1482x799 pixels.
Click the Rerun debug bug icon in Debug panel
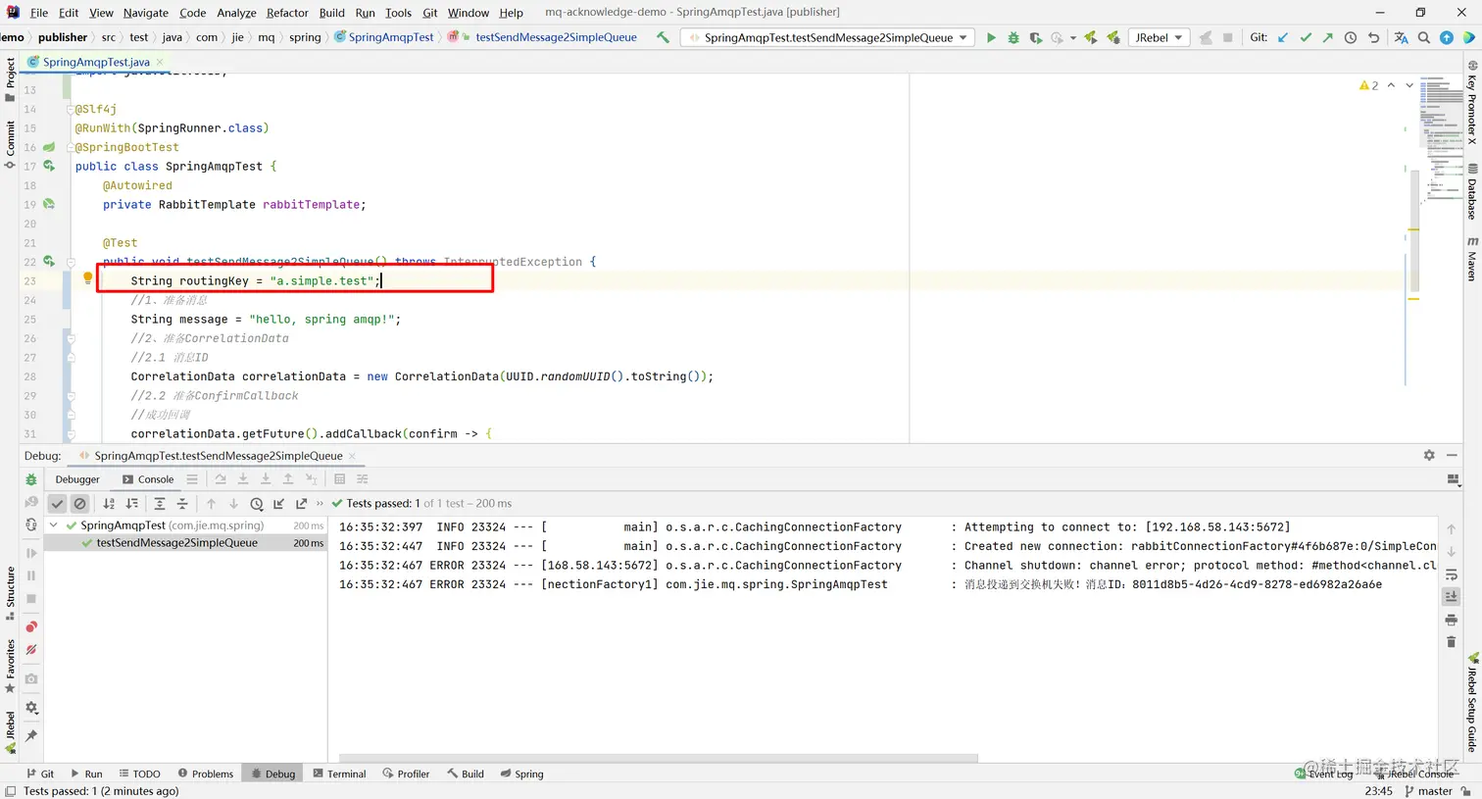tap(31, 479)
